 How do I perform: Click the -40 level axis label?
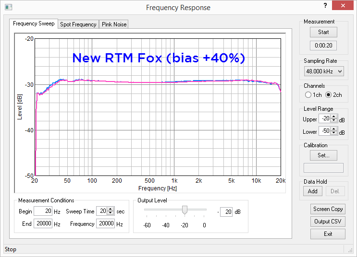point(29,130)
